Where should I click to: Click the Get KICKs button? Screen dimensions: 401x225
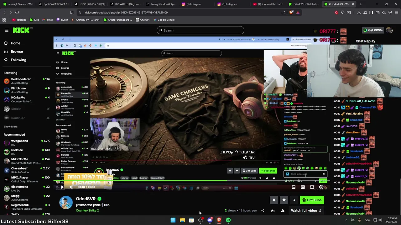[x=373, y=30]
